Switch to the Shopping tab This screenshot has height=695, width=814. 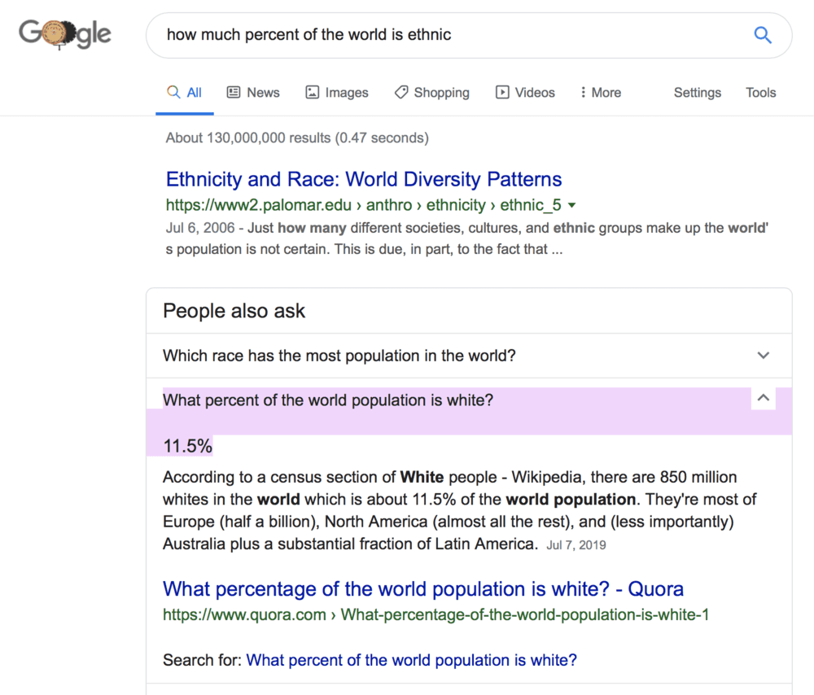coord(432,93)
